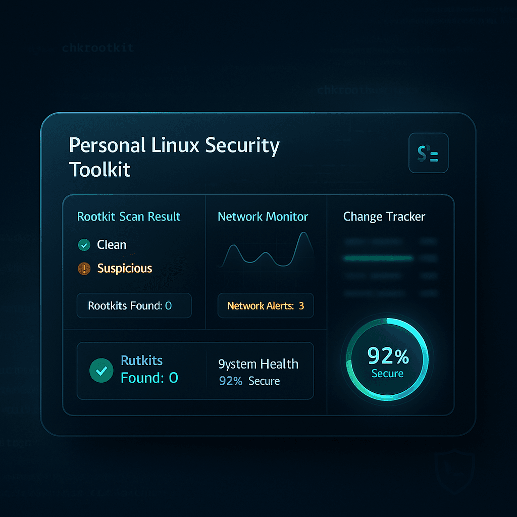Collapse the Change Tracker panel
The width and height of the screenshot is (517, 517).
coord(384,217)
